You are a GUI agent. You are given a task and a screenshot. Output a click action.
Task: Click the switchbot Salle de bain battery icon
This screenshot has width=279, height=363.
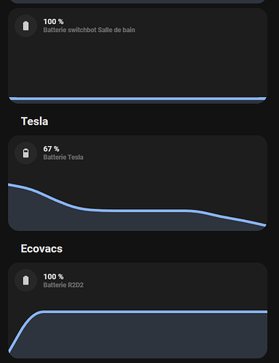(x=25, y=25)
